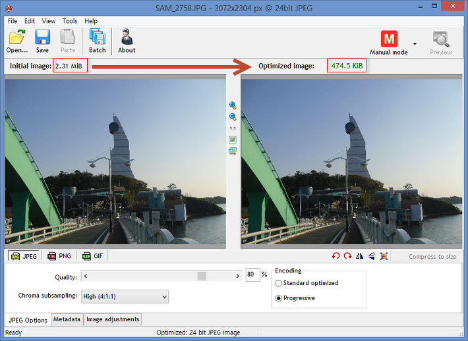This screenshot has height=341, width=468.
Task: Click Compress to size button
Action: [426, 256]
